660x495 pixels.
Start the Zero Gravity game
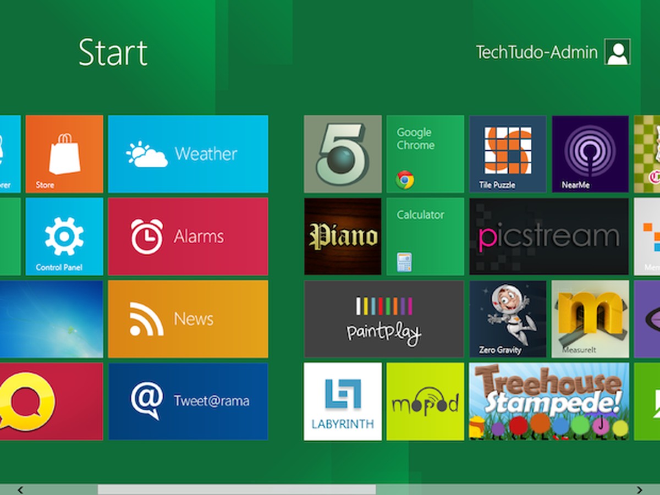coord(507,319)
